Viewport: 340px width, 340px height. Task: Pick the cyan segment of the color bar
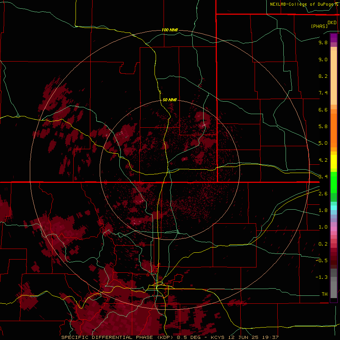click(334, 207)
